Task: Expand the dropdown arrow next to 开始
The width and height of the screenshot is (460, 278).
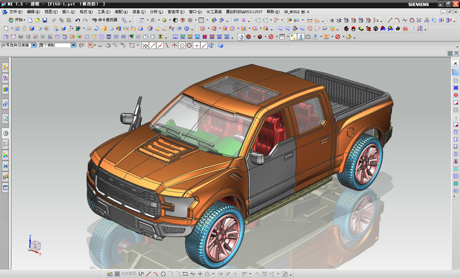Action: click(25, 20)
